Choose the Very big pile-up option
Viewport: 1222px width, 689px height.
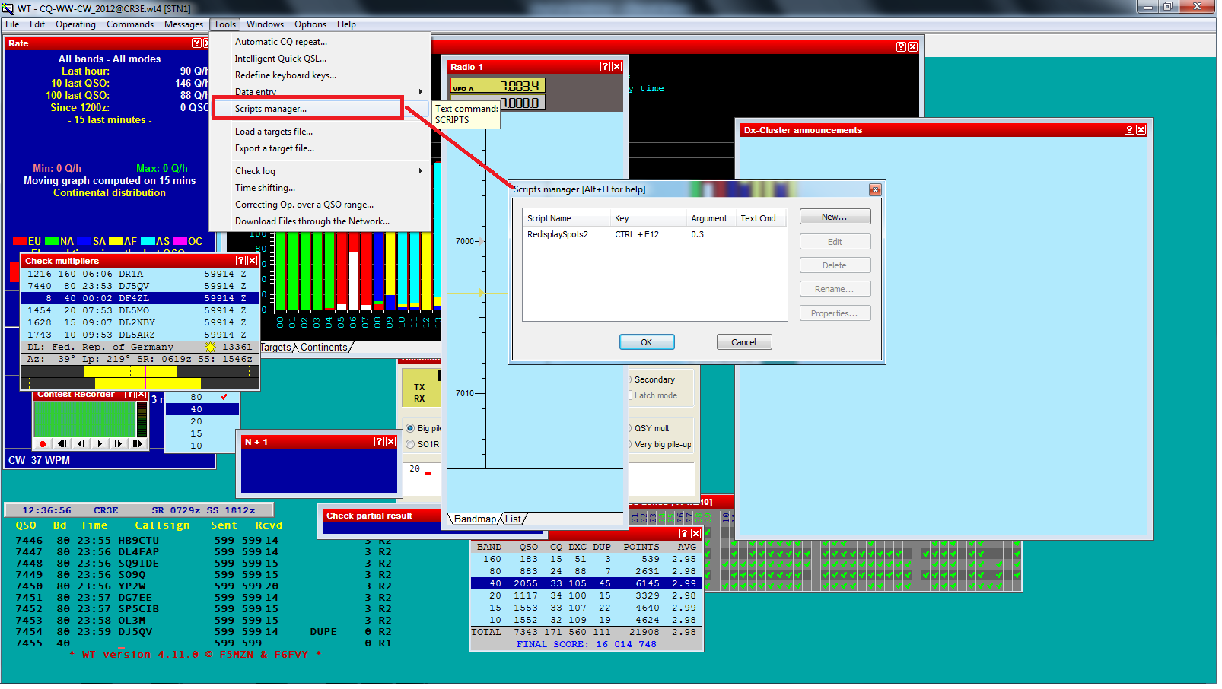pos(660,445)
